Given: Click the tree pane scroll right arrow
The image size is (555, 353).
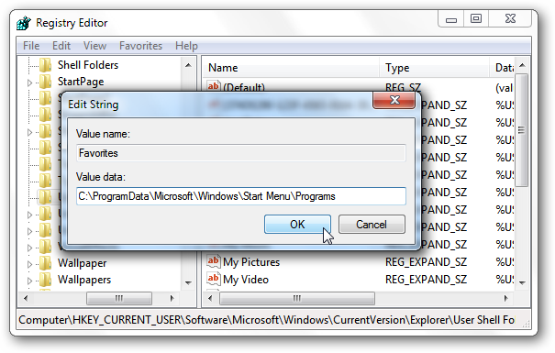Looking at the screenshot, I should coord(172,299).
